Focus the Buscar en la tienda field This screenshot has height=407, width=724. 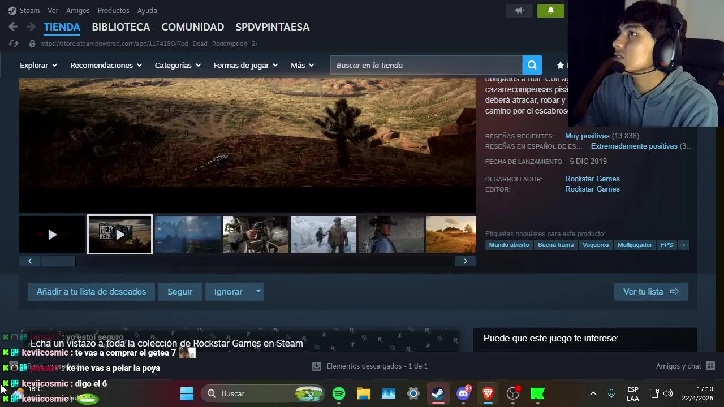click(x=426, y=65)
